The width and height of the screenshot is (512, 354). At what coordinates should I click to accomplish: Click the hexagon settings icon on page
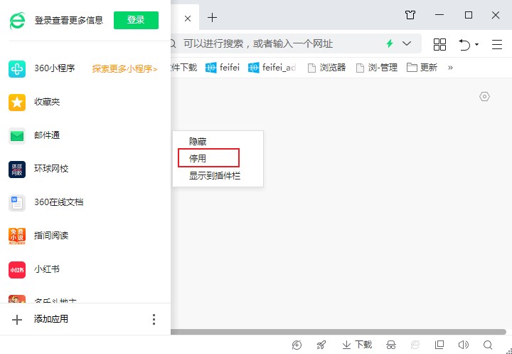484,97
